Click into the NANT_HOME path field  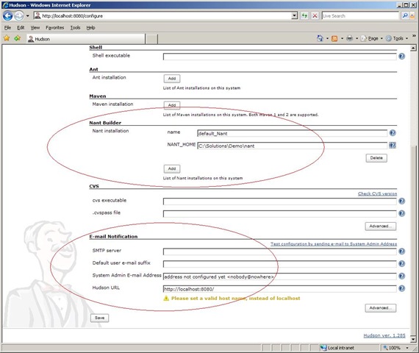coord(292,146)
